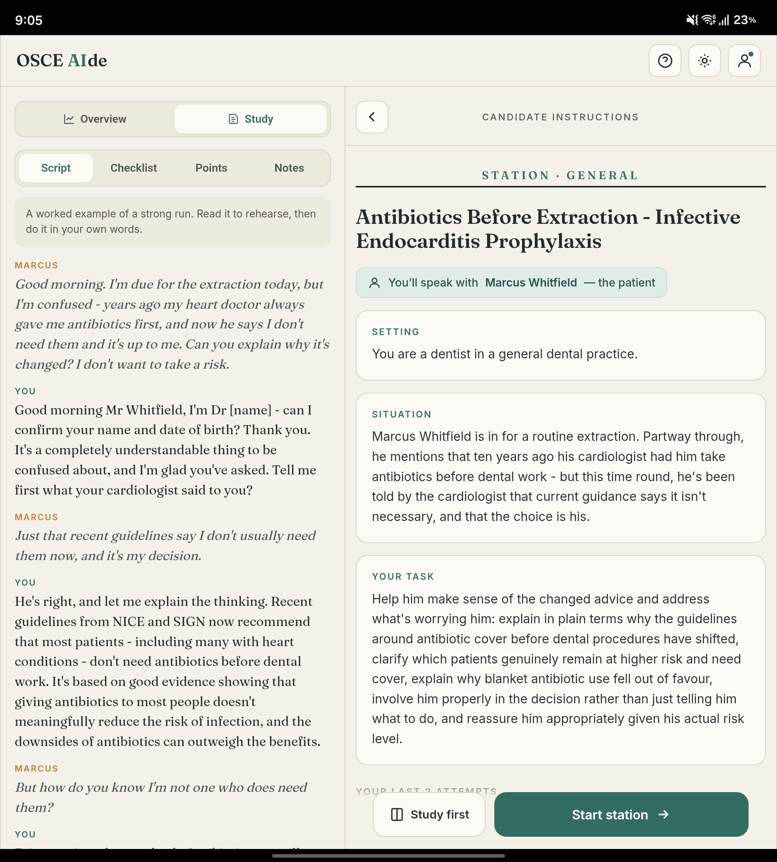The image size is (777, 862).
Task: Click the person icon in patient banner
Action: pyautogui.click(x=374, y=283)
